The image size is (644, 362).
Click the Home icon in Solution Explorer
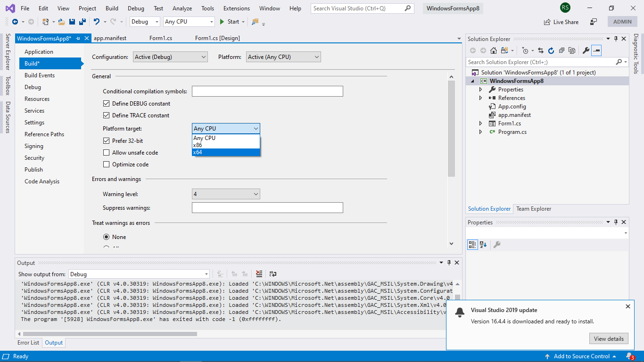494,50
